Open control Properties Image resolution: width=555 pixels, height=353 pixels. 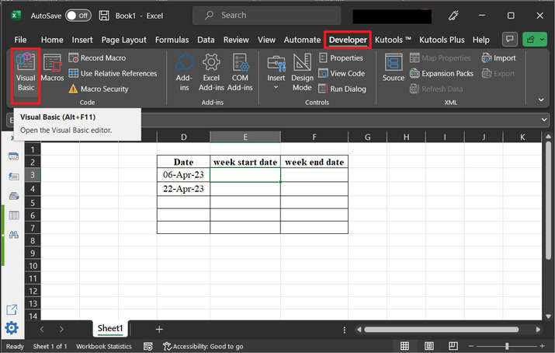click(x=340, y=58)
